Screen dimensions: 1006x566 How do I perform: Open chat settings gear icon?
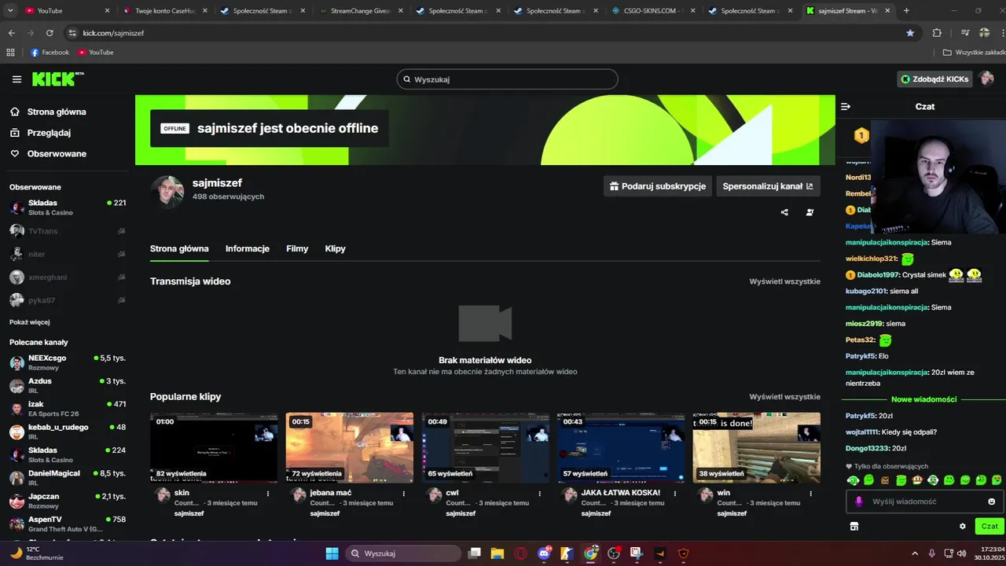pyautogui.click(x=962, y=526)
